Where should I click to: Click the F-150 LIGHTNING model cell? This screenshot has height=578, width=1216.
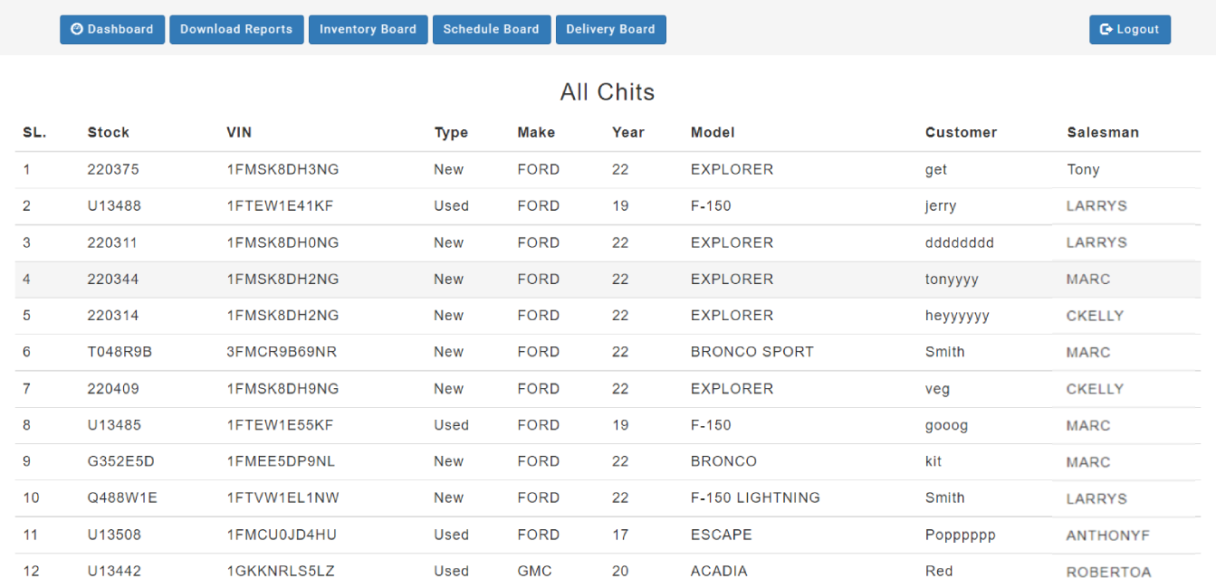(x=755, y=497)
